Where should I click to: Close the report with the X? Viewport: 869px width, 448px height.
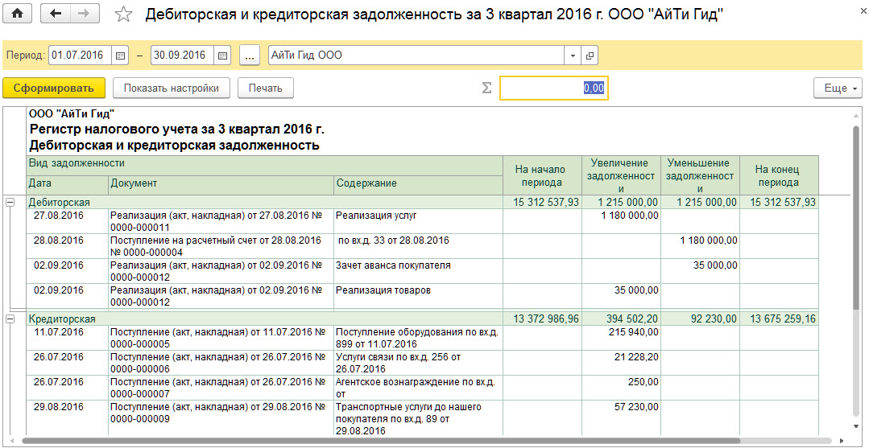click(861, 11)
